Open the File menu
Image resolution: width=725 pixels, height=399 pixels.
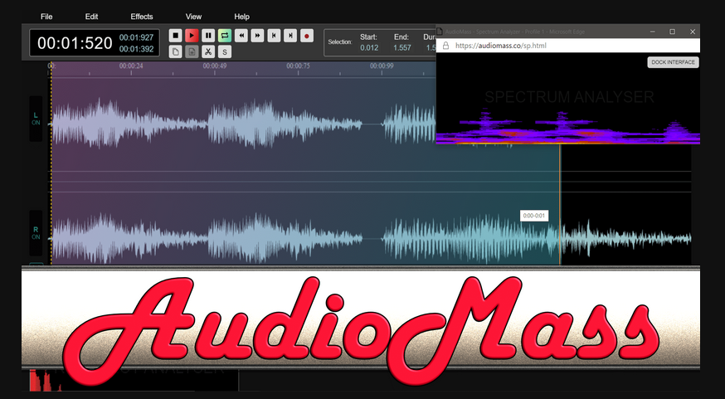[x=46, y=17]
